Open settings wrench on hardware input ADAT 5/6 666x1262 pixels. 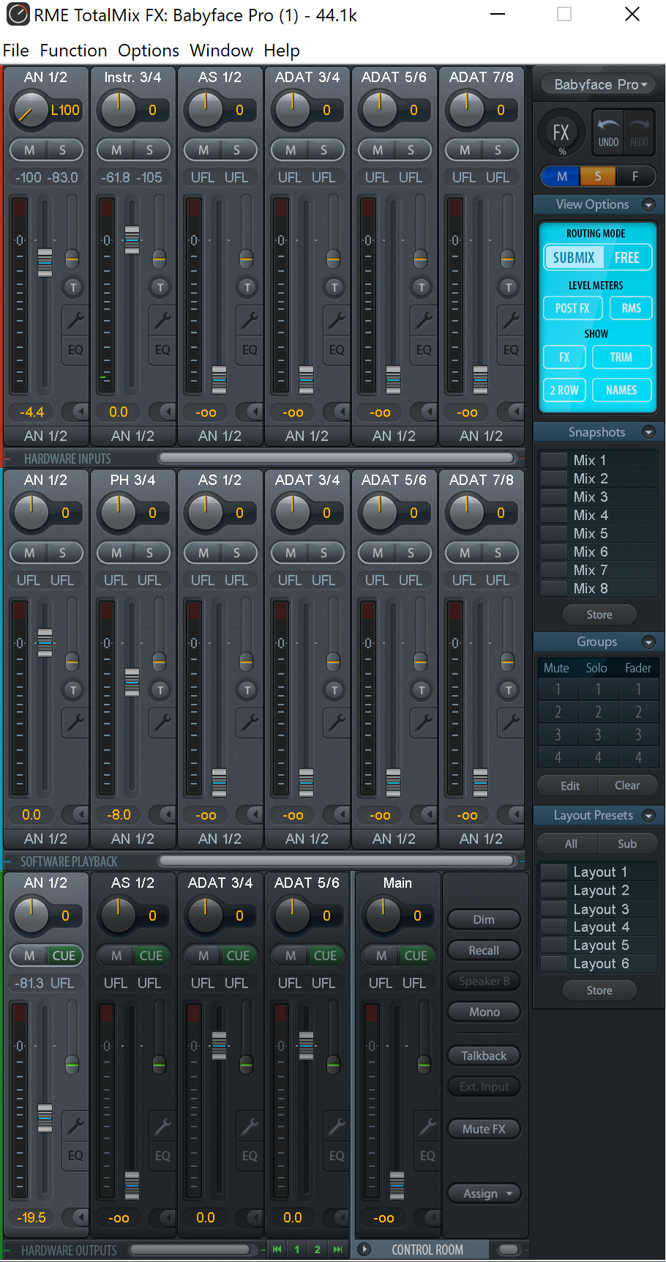point(424,320)
